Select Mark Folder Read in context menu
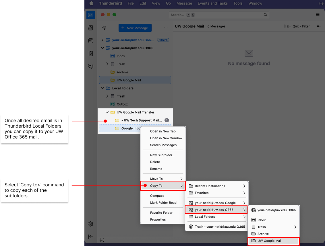Viewport: 325px width, 246px height. coord(163,203)
